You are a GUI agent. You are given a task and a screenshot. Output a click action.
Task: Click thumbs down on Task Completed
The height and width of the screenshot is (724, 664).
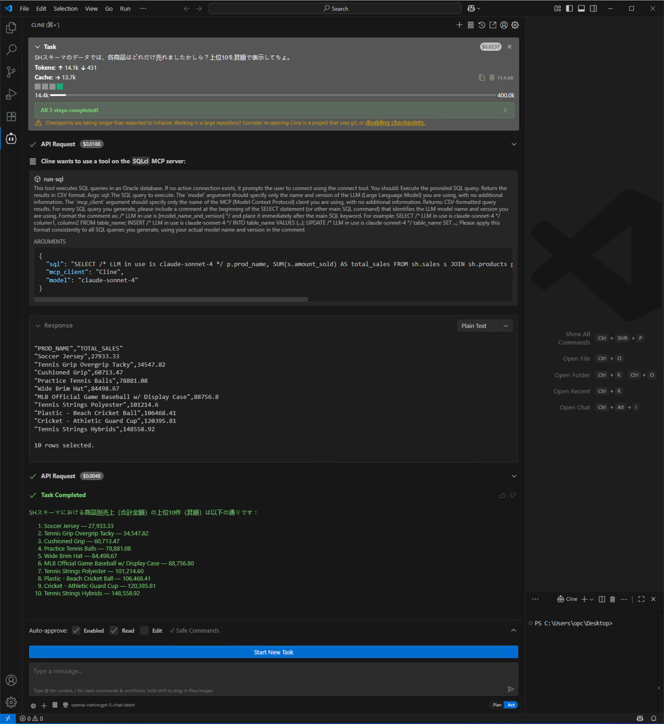[x=513, y=495]
